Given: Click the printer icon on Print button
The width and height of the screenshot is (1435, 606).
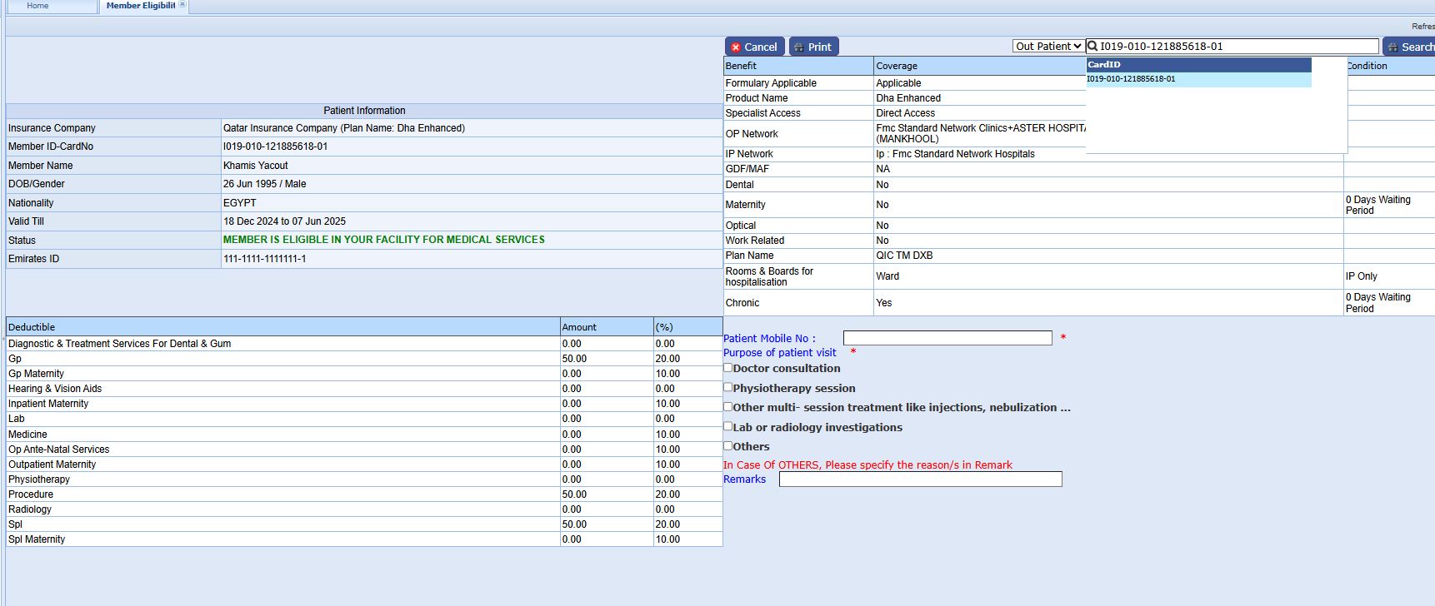Looking at the screenshot, I should point(798,47).
